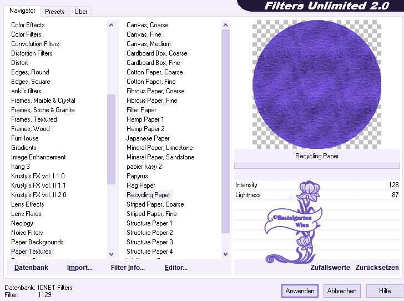404x301 pixels.
Task: Select Cardboard Box, Fine filter
Action: [x=153, y=63]
